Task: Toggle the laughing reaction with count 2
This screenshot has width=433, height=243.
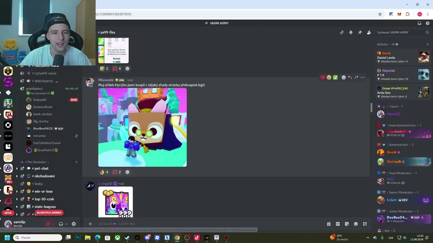Action: point(104,69)
